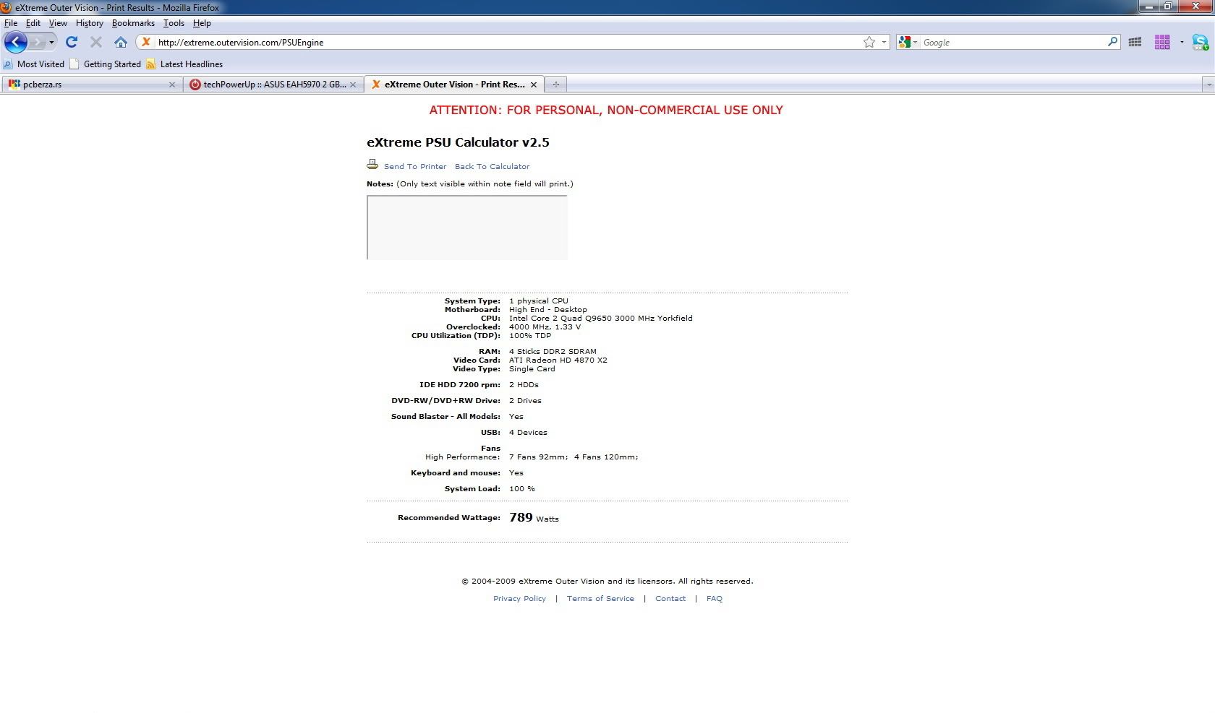Click the printer icon beside Send To Printer

tap(372, 165)
